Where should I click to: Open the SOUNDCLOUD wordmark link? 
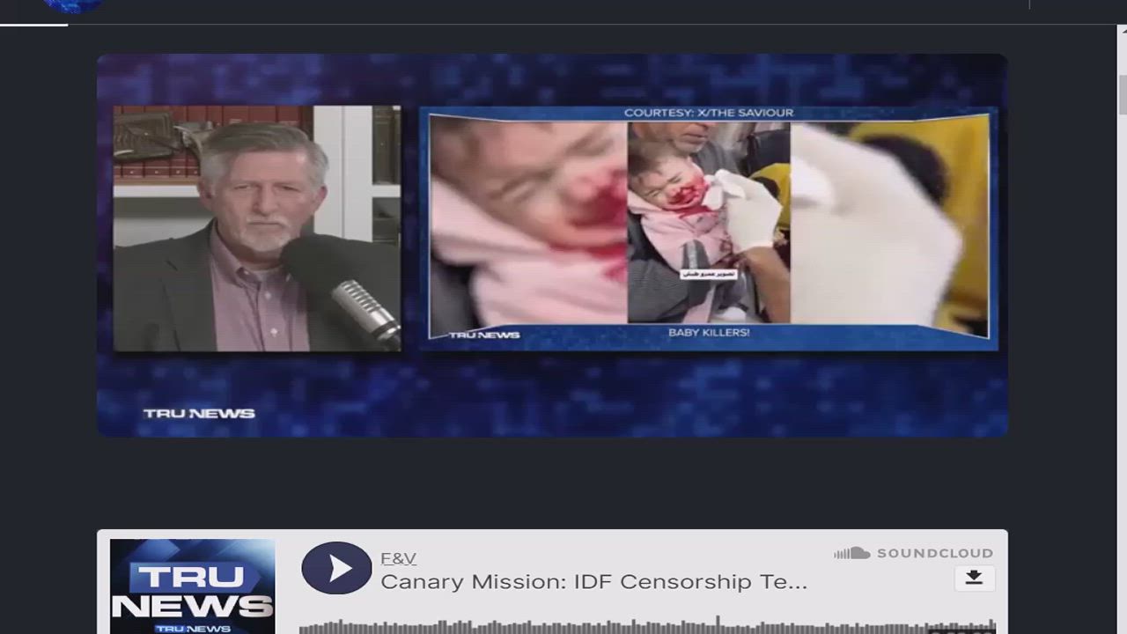tap(934, 553)
